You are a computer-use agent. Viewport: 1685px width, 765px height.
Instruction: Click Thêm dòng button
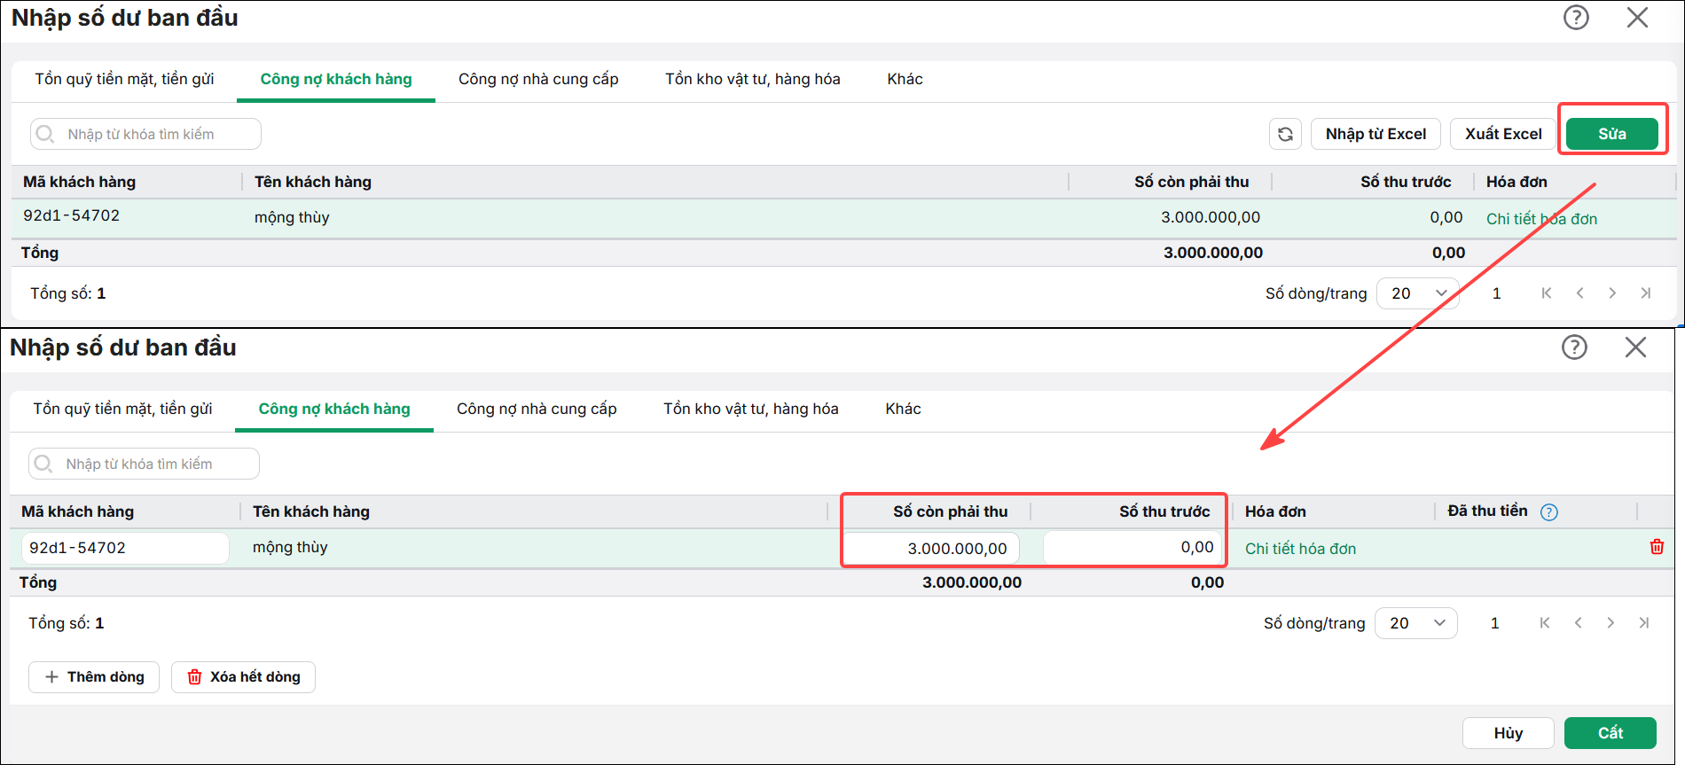(94, 677)
